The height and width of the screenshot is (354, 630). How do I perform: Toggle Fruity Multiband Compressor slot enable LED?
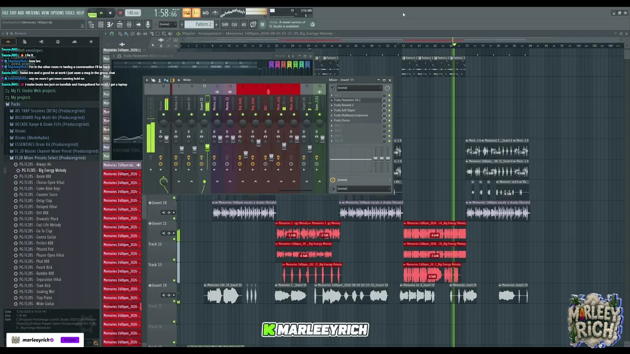389,116
